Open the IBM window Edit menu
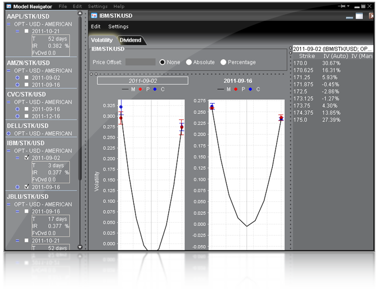Screen dimensions: 378x297 point(96,26)
